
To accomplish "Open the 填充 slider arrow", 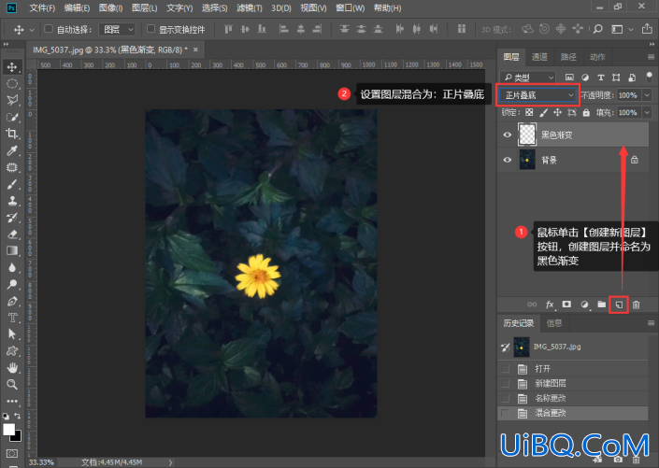I will (x=647, y=113).
